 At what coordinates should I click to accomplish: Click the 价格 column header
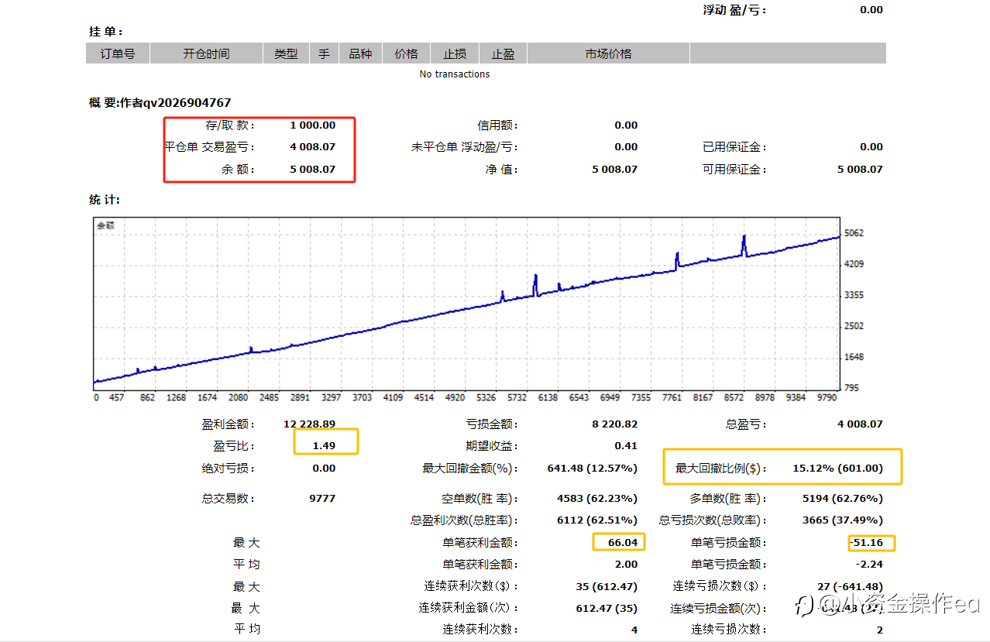(407, 53)
